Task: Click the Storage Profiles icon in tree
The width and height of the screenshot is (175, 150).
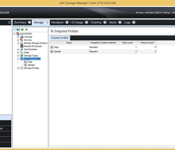Action: click(x=22, y=68)
